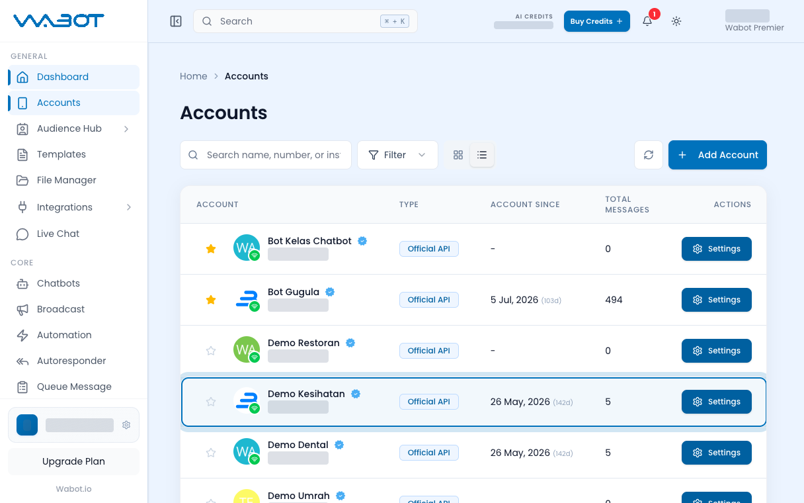
Task: Open Broadcast section
Action: point(74,309)
